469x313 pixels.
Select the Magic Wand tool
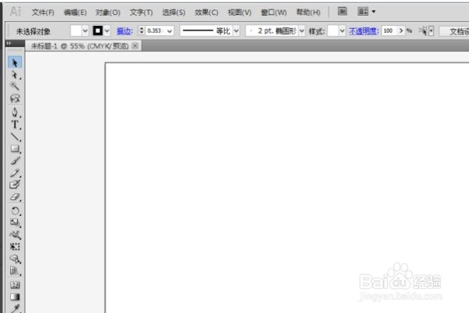(x=15, y=86)
